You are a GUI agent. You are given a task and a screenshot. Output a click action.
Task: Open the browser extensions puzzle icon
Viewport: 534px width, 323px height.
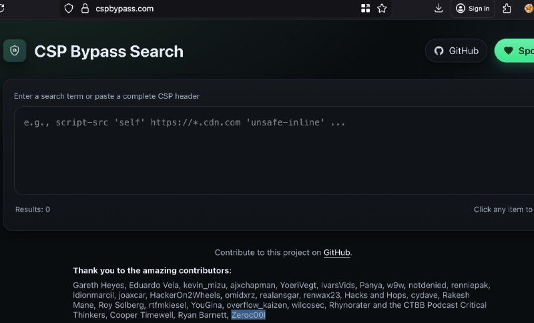point(507,9)
